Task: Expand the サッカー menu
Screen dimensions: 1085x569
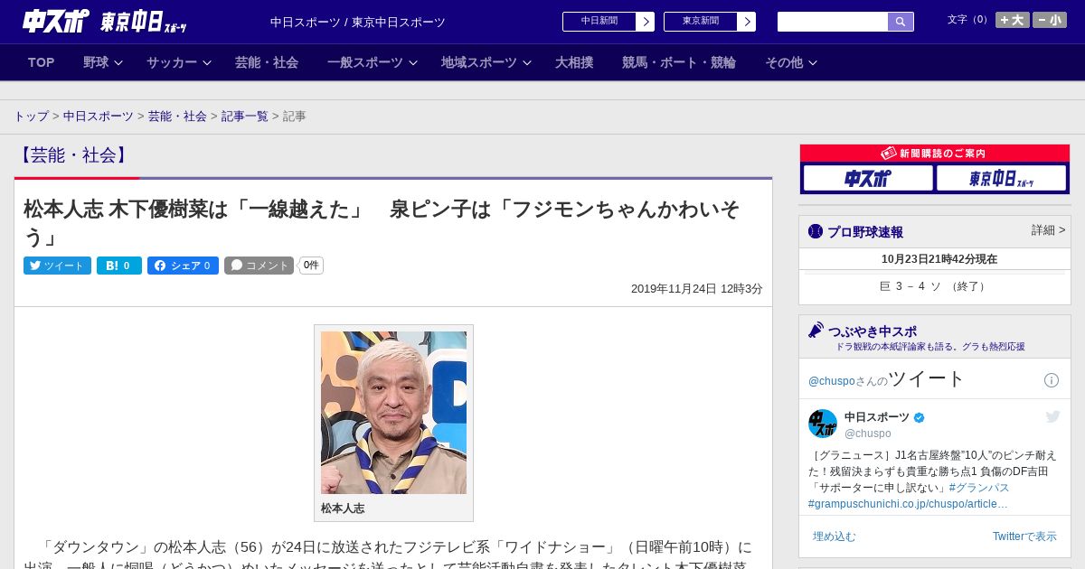Action: pos(178,62)
